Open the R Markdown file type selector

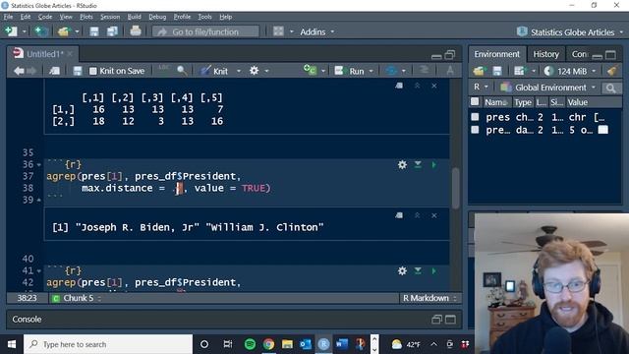tap(429, 298)
